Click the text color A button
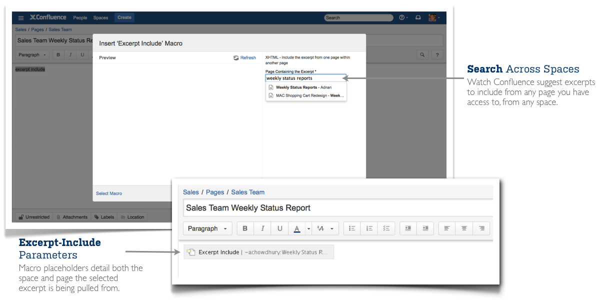Image resolution: width=601 pixels, height=305 pixels. [297, 228]
